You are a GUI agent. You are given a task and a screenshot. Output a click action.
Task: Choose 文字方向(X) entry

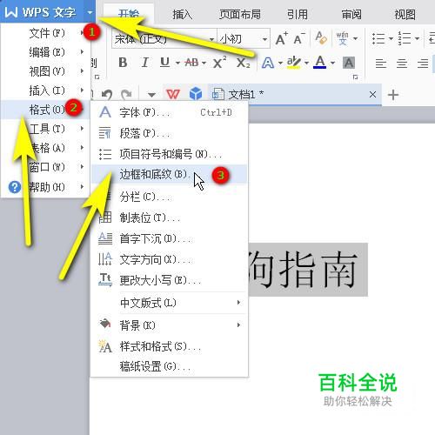[x=170, y=259]
